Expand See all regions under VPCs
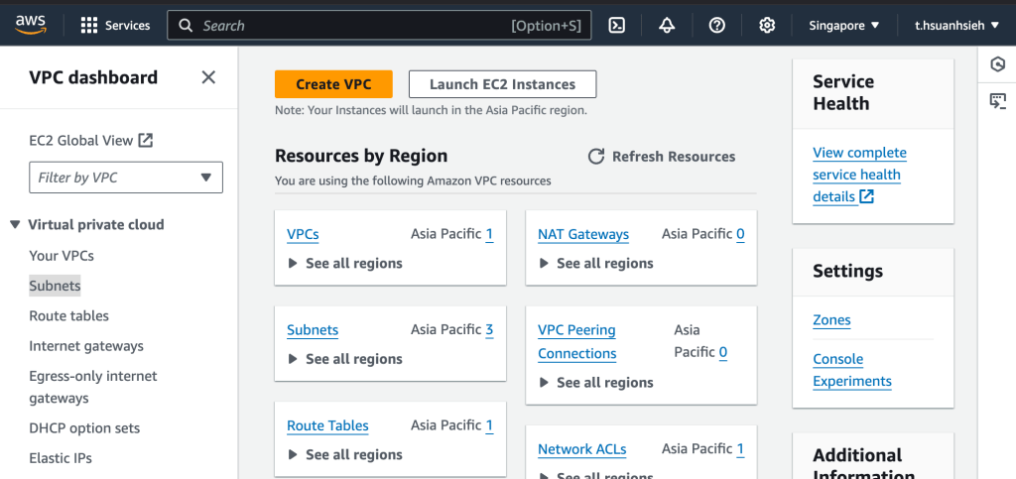 coord(344,264)
